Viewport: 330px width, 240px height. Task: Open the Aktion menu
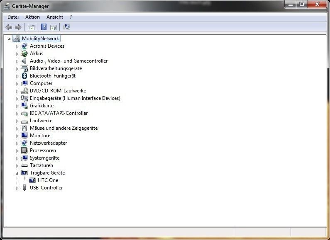(x=32, y=17)
